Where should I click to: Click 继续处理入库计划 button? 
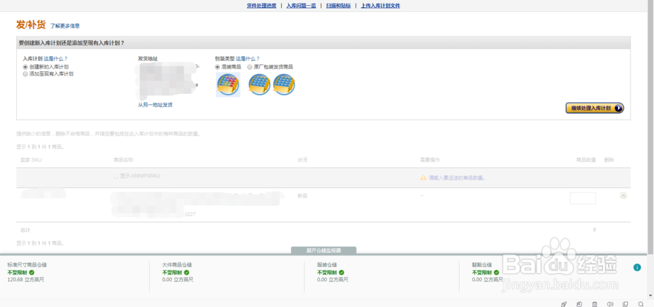tap(594, 108)
